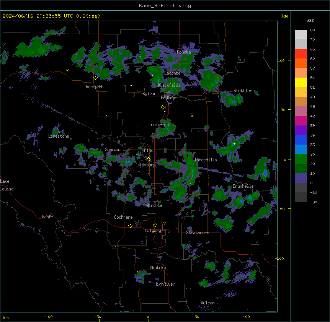The image size is (330, 322).
Task: Click the km unit label at top right
Action: pyautogui.click(x=285, y=16)
